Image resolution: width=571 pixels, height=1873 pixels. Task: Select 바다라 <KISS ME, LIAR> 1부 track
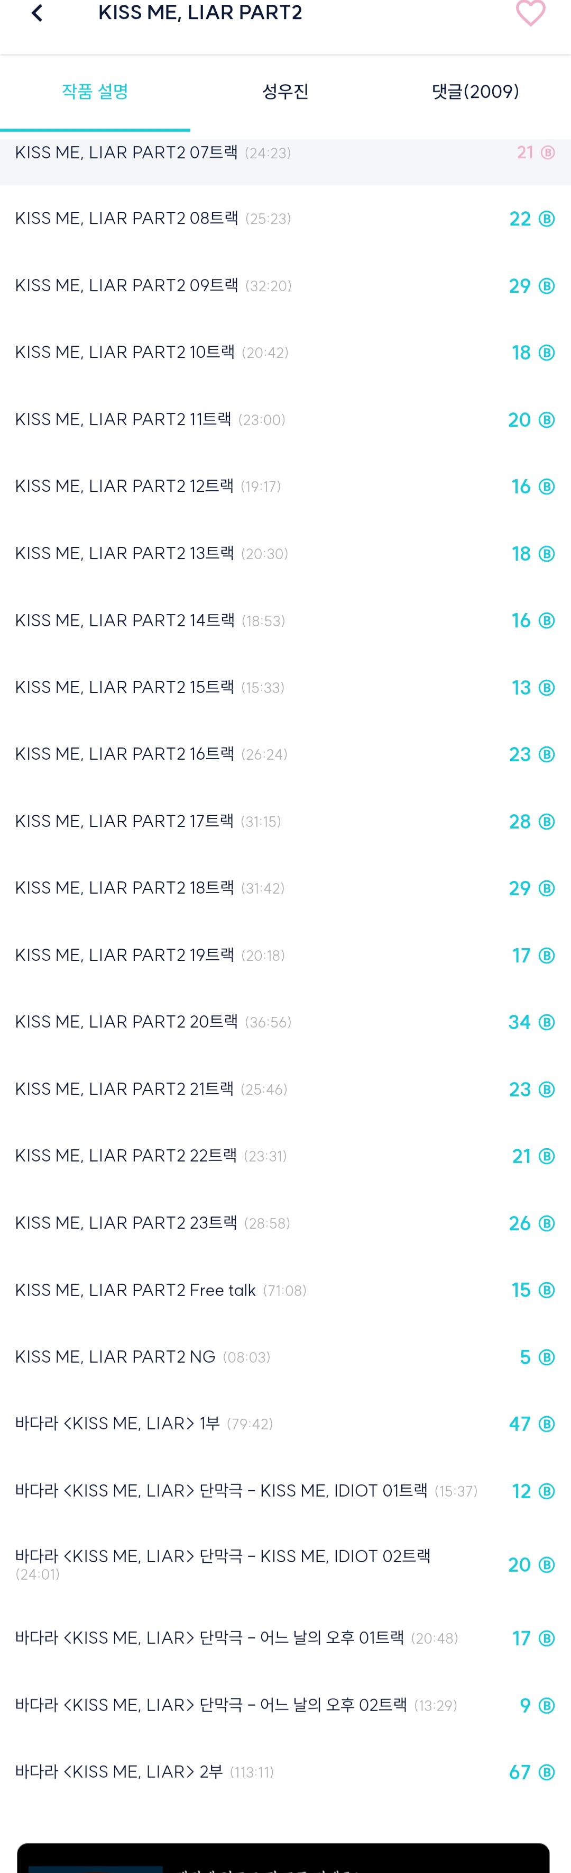pos(118,1424)
